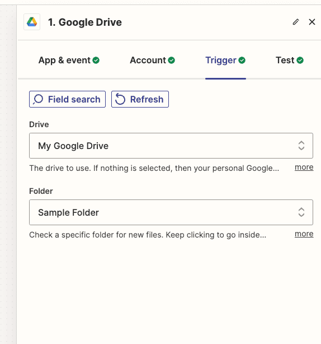Viewport: 321px width, 344px height.
Task: Close the Google Drive step panel
Action: point(312,22)
